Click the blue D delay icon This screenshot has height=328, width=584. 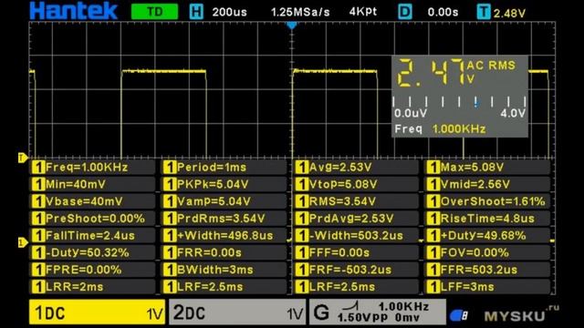coord(405,12)
